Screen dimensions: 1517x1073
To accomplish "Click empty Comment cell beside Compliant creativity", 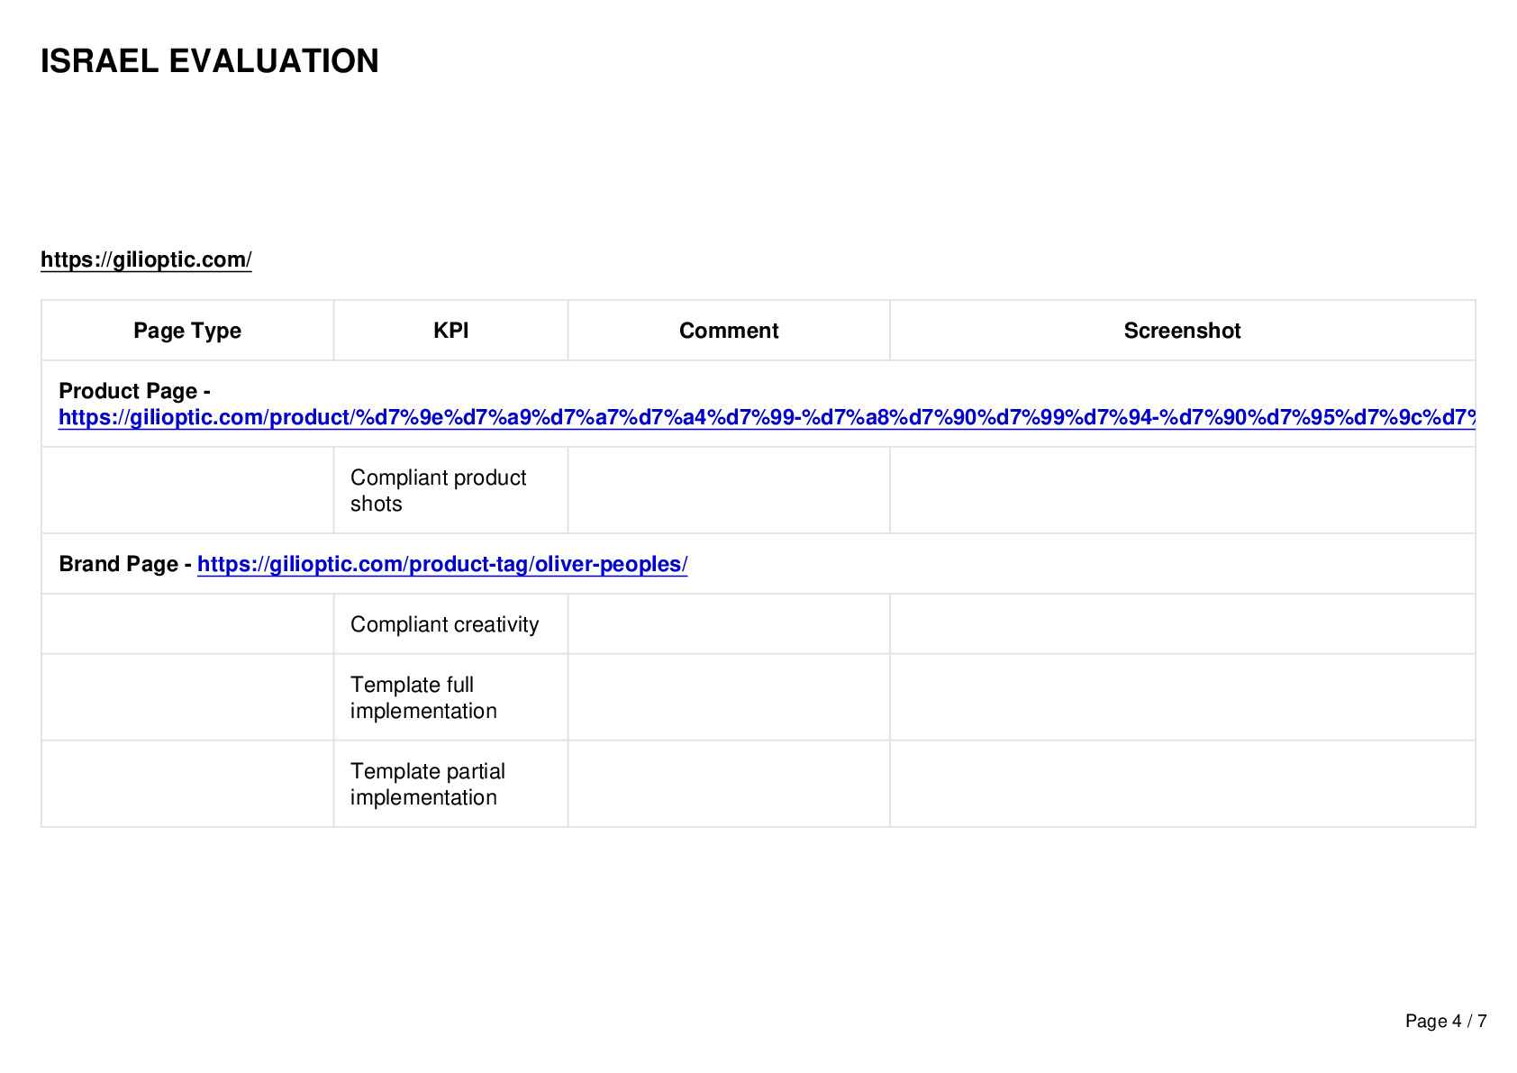I will 729,624.
